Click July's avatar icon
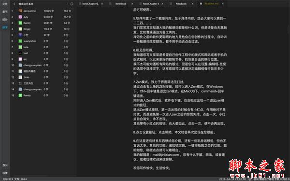290x181 pixels. pos(20,17)
